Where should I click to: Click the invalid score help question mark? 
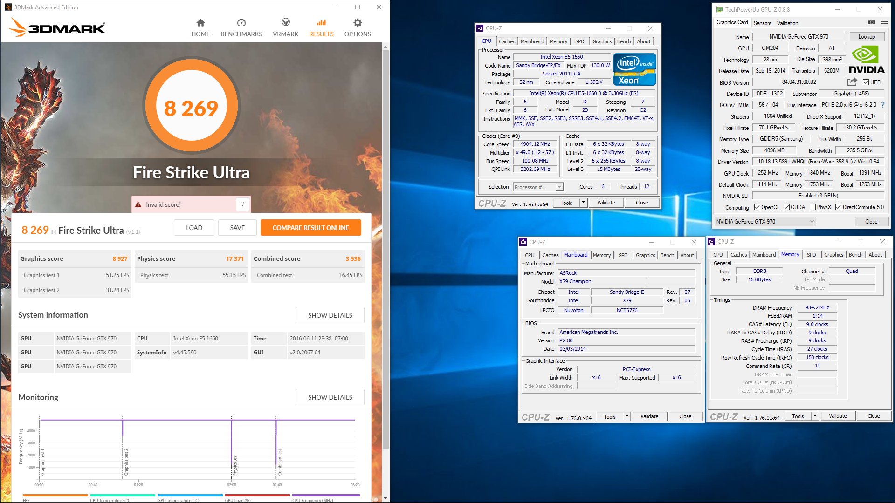242,204
